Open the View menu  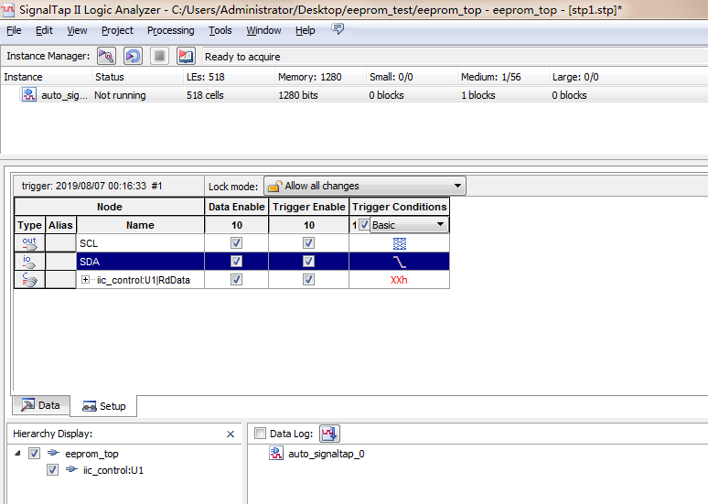point(77,30)
